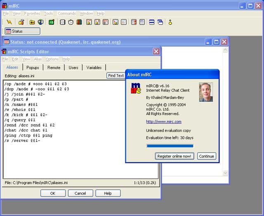The image size is (264, 216).
Task: Click the Tile Windows toolbar icon
Action: click(152, 22)
